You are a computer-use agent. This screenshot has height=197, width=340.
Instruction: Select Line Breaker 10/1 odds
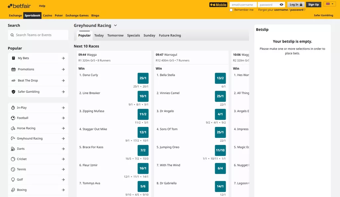click(143, 96)
